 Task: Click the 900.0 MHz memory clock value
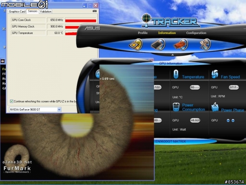click(55, 27)
